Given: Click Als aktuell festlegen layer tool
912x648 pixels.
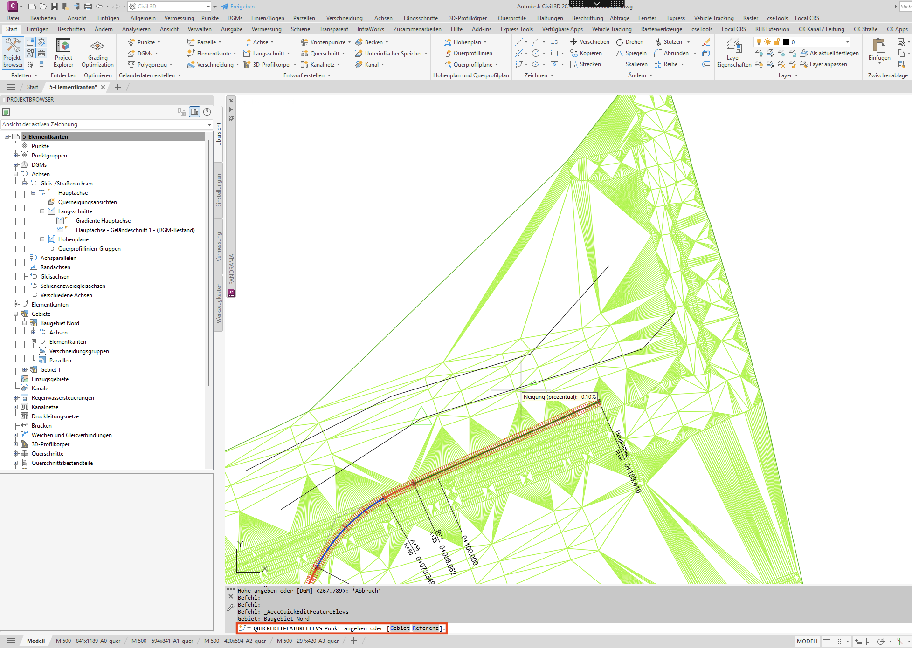Looking at the screenshot, I should click(829, 53).
